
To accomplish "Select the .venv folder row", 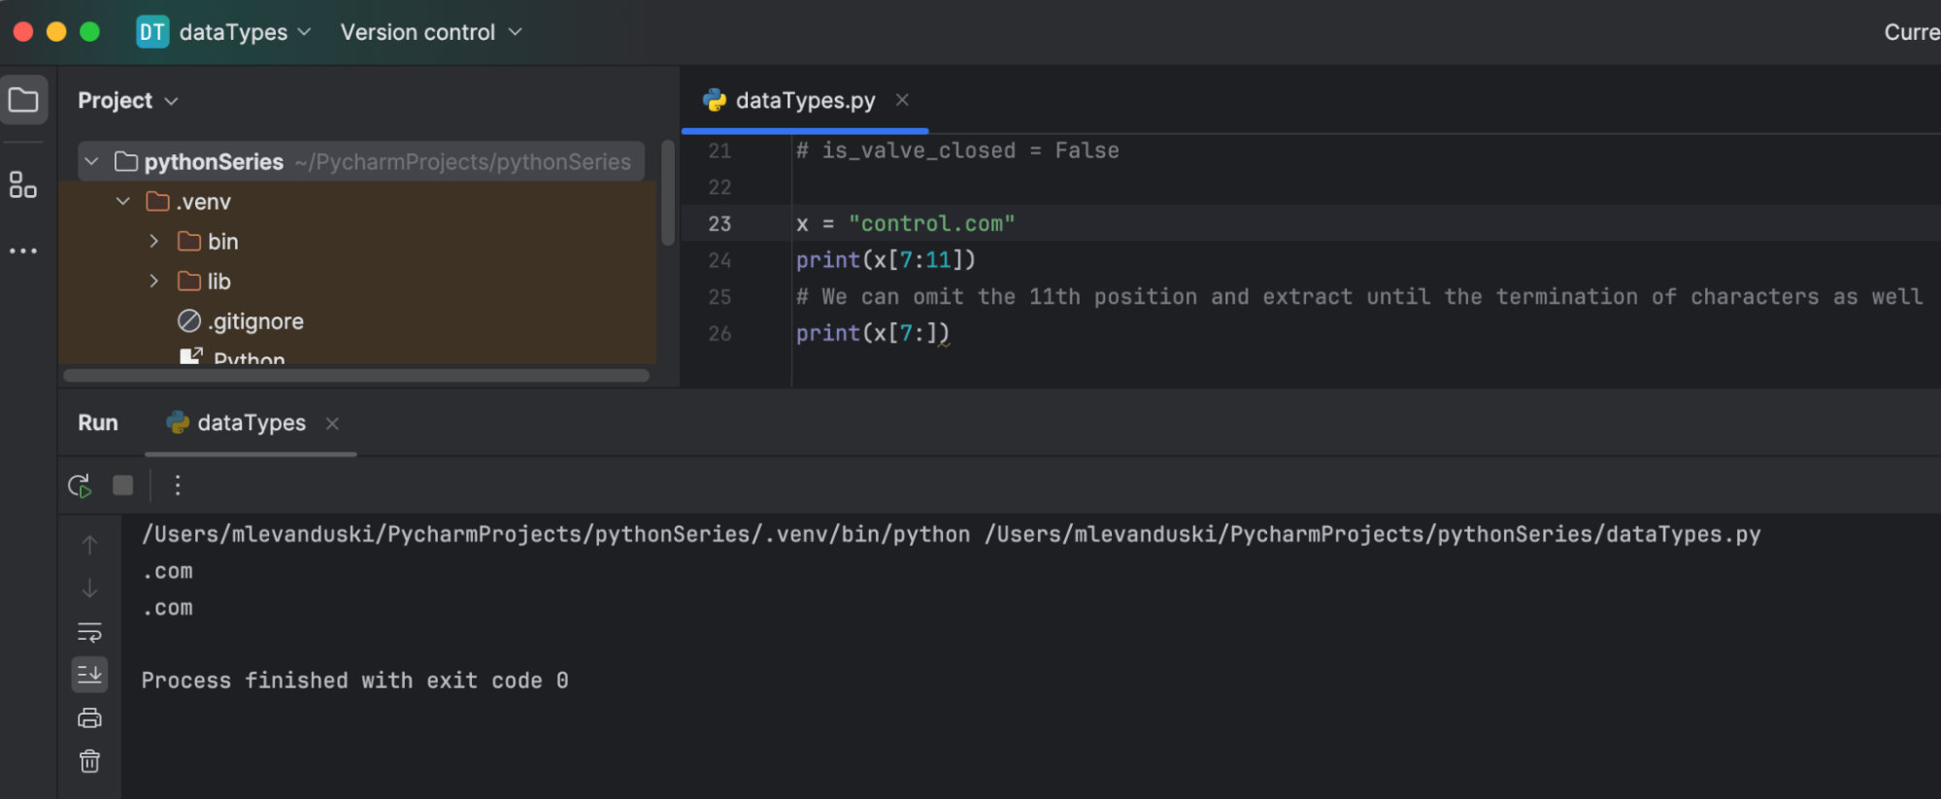I will coord(357,202).
